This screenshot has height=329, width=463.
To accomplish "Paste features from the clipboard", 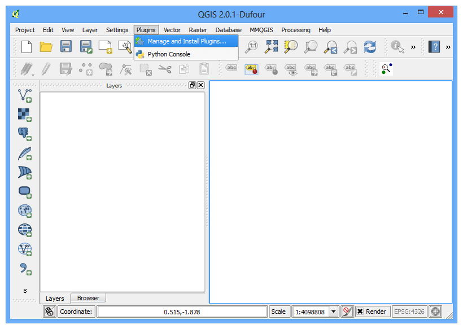I will pos(204,69).
